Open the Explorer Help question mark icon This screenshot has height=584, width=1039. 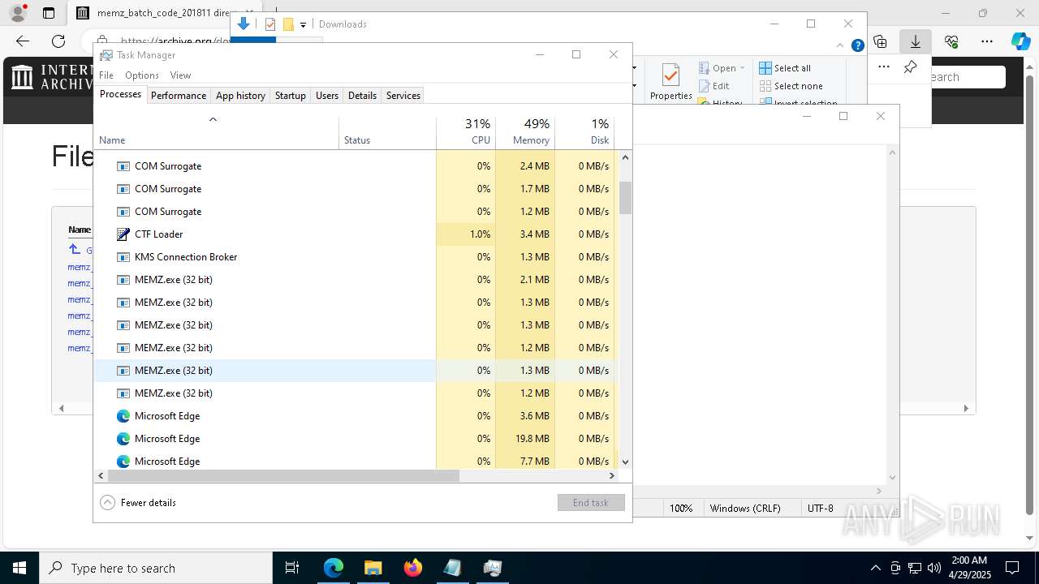coord(857,45)
